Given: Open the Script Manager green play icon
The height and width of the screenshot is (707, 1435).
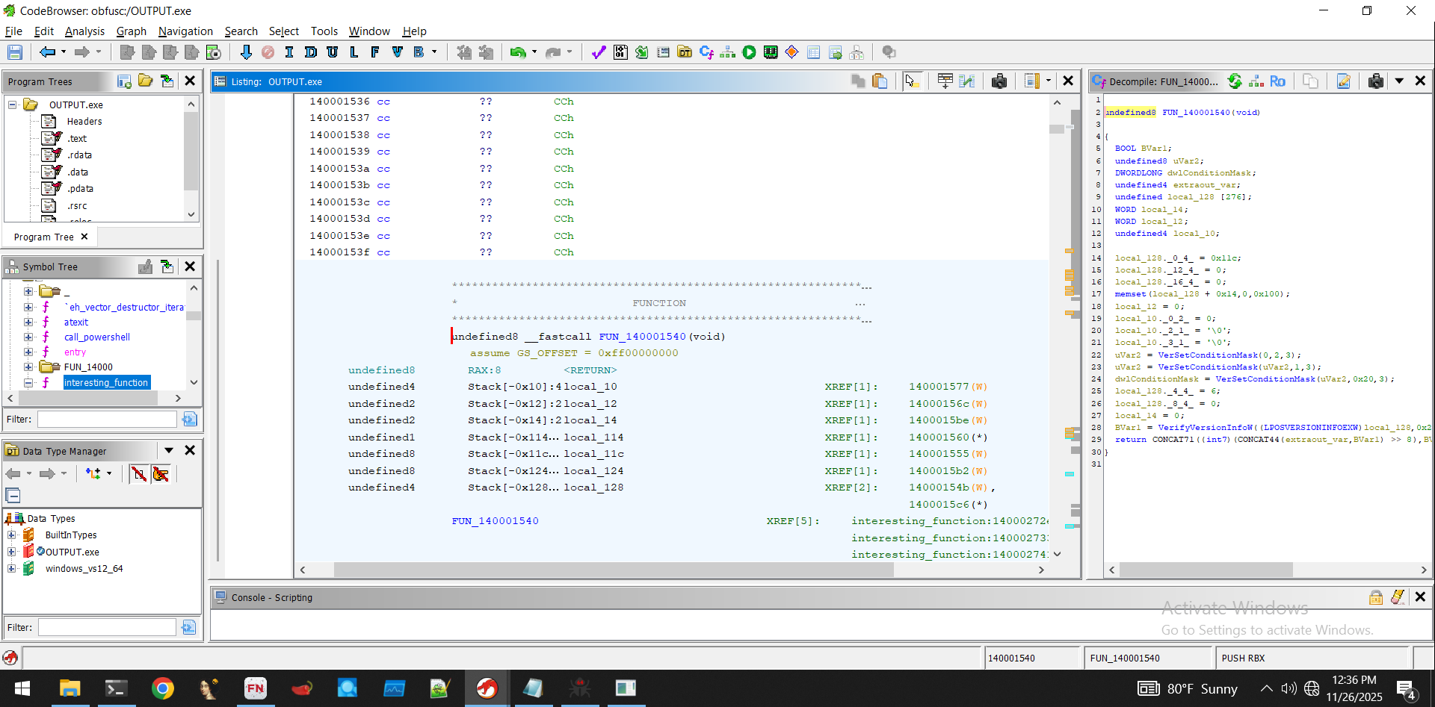Looking at the screenshot, I should 749,52.
